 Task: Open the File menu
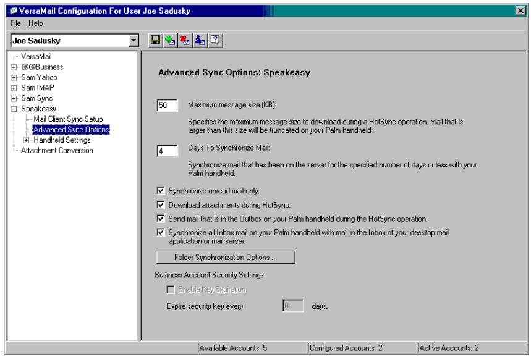coord(15,23)
